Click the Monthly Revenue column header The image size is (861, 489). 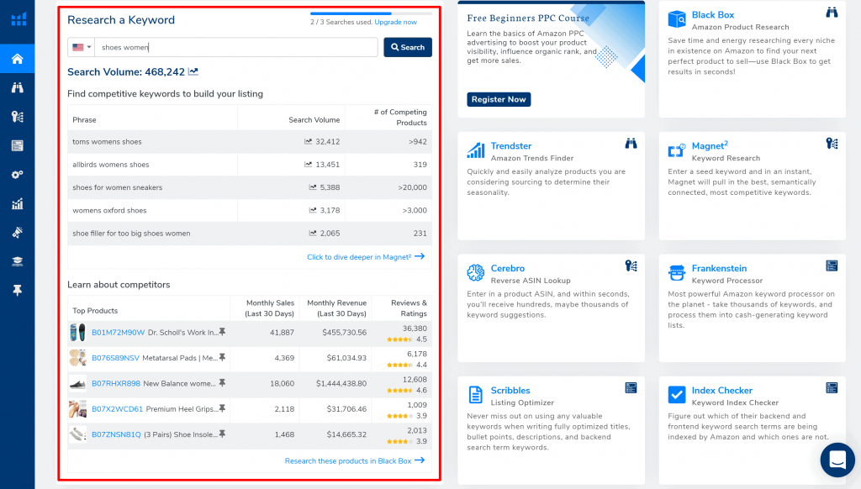(336, 308)
